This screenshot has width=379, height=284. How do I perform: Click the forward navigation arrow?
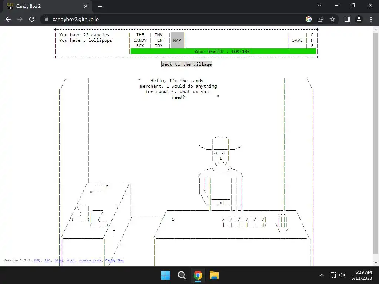pyautogui.click(x=20, y=19)
